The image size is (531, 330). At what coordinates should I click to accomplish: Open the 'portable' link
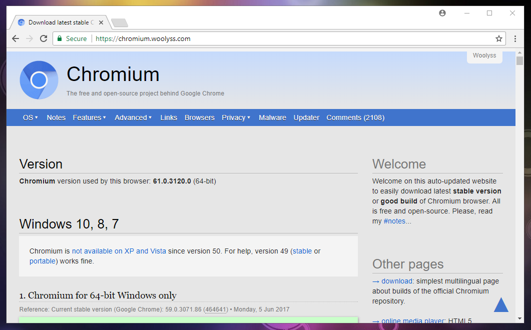[43, 261]
